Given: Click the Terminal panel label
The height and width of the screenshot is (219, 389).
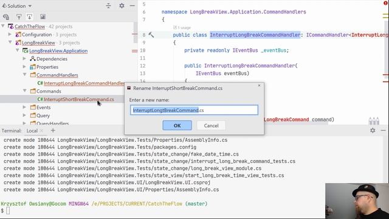Looking at the screenshot, I should click(x=12, y=131).
